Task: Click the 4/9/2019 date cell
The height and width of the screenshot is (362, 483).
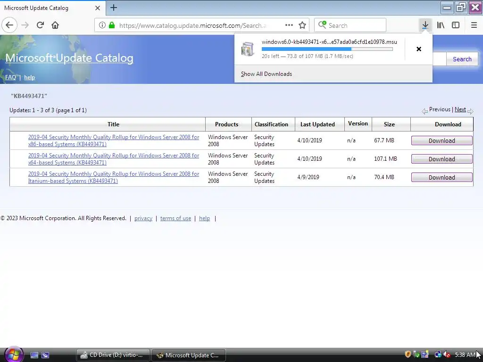Action: pyautogui.click(x=308, y=177)
